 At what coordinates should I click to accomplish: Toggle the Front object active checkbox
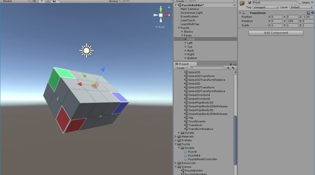(x=250, y=3)
